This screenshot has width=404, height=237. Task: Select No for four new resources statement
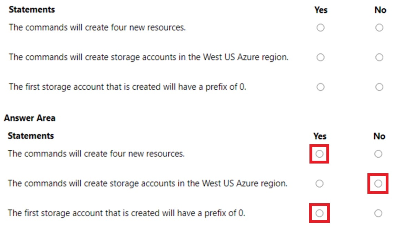pos(380,28)
